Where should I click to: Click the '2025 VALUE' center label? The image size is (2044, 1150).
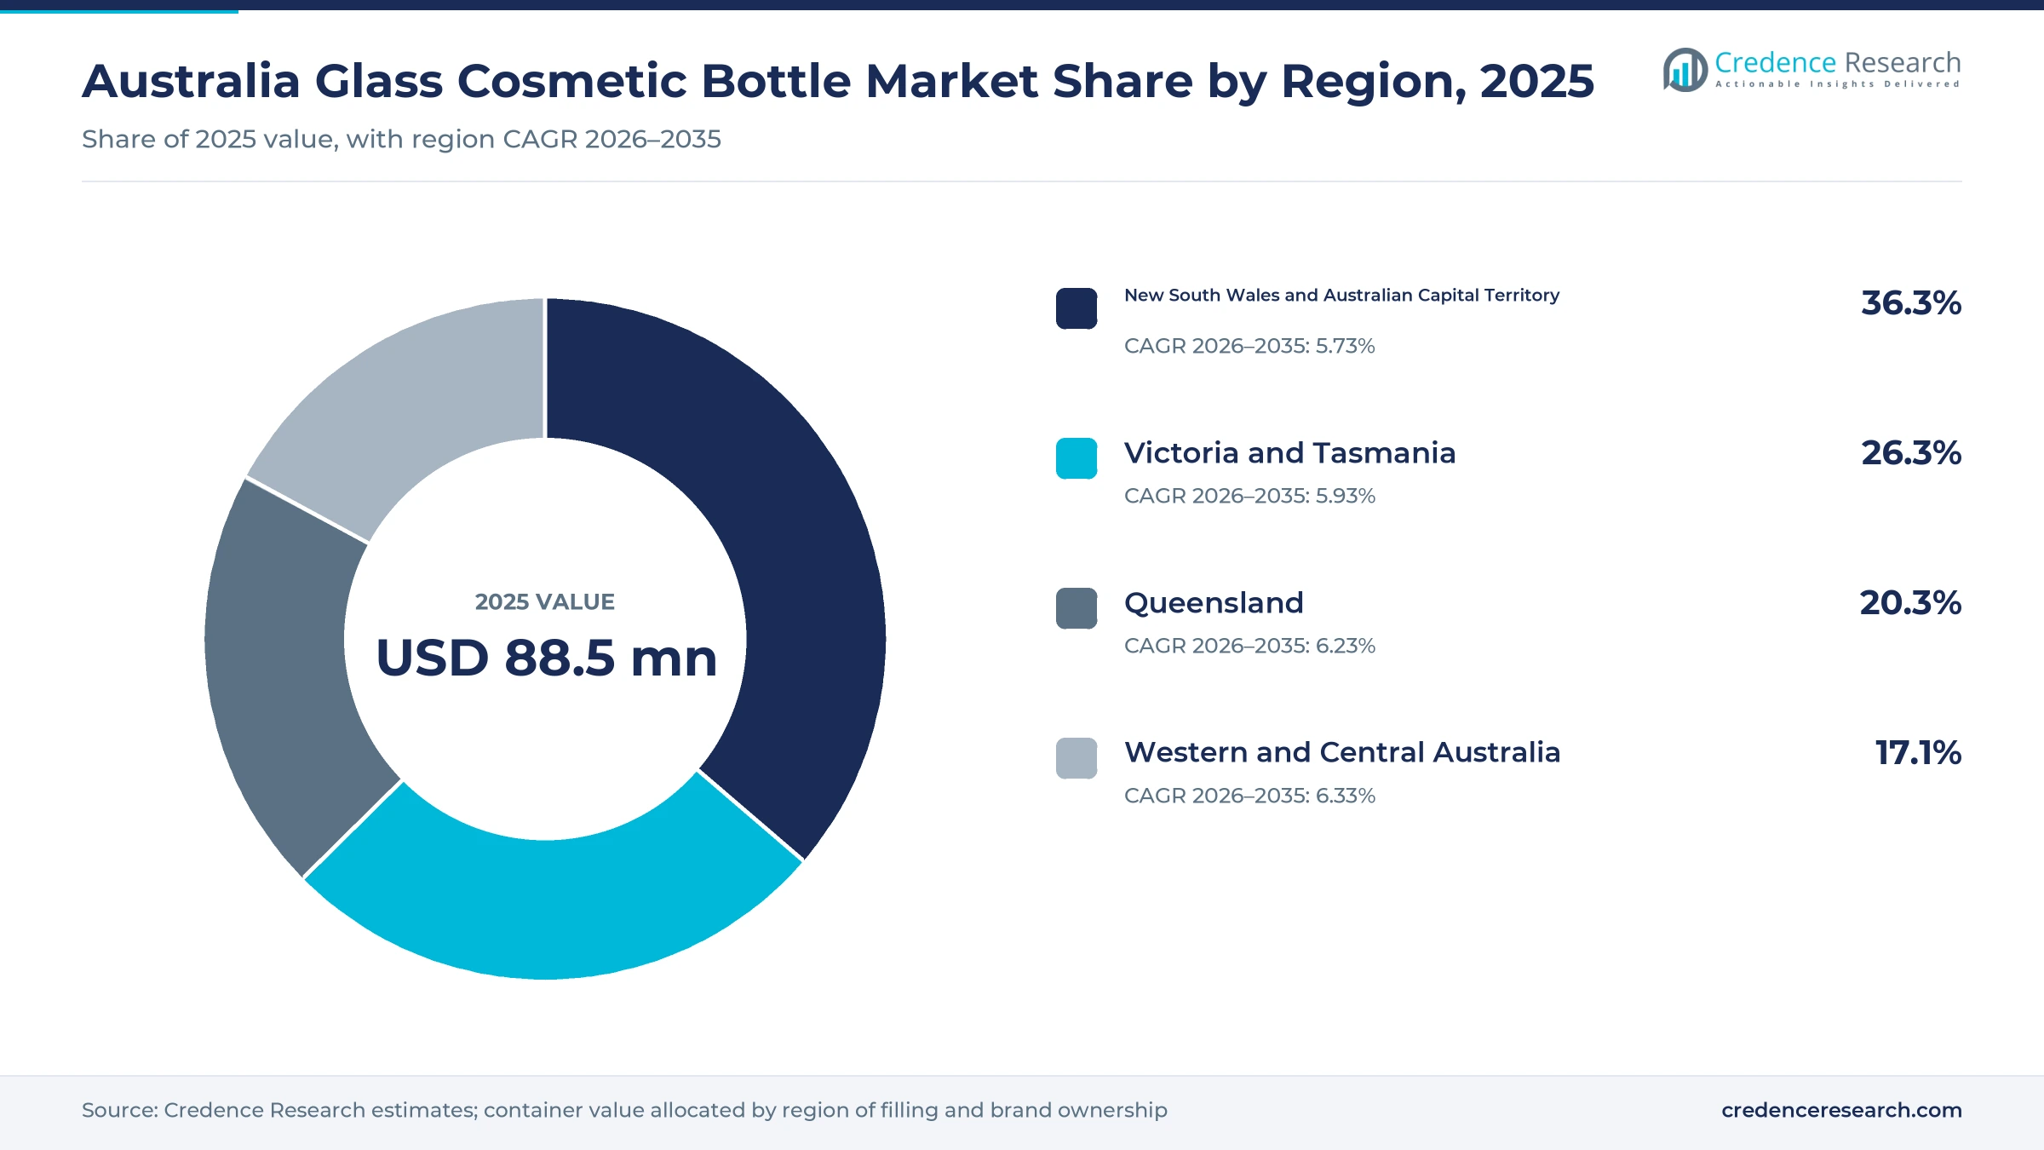(545, 602)
